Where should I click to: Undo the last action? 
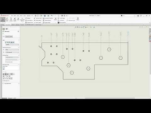click(52, 16)
